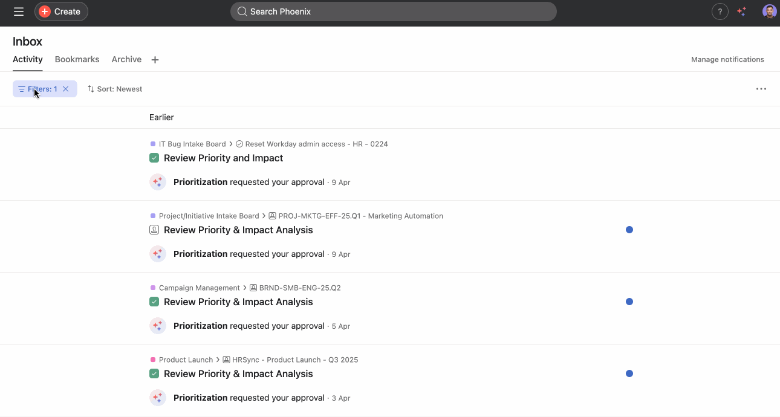Toggle unread dot on Marketing Automation notification
780x417 pixels.
pos(629,230)
